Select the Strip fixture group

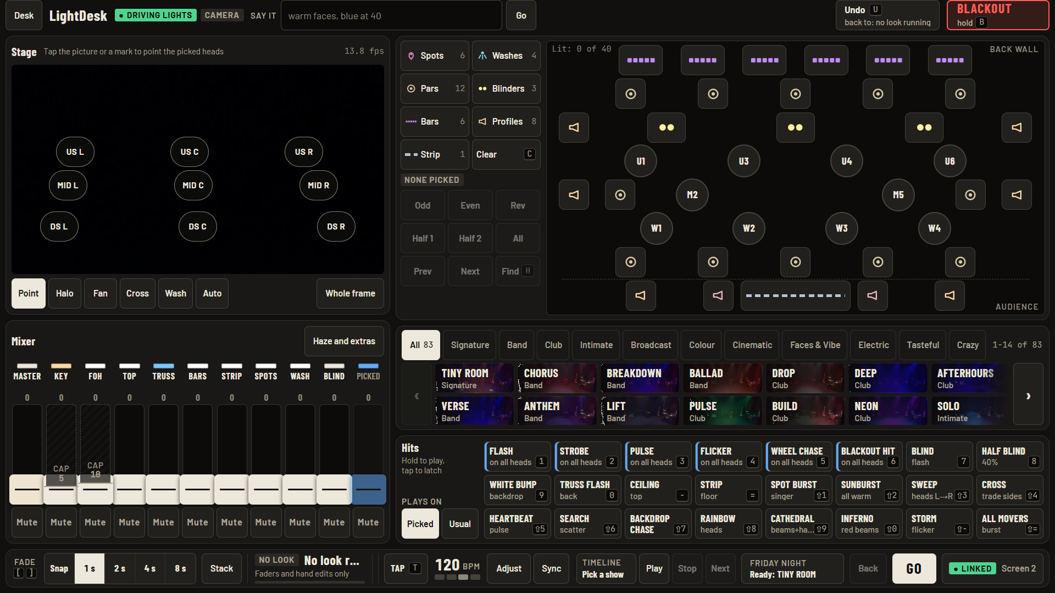(x=435, y=154)
